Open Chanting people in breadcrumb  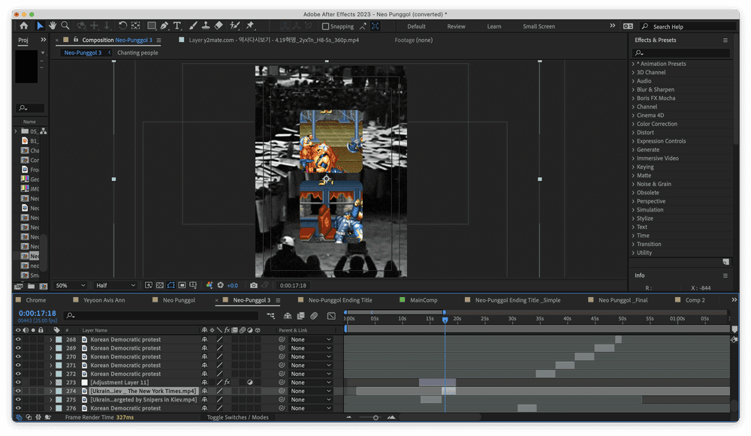click(x=137, y=53)
